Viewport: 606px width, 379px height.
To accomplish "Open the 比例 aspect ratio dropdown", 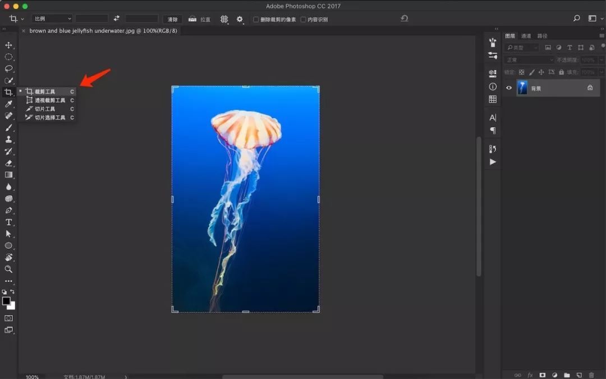I will point(52,19).
